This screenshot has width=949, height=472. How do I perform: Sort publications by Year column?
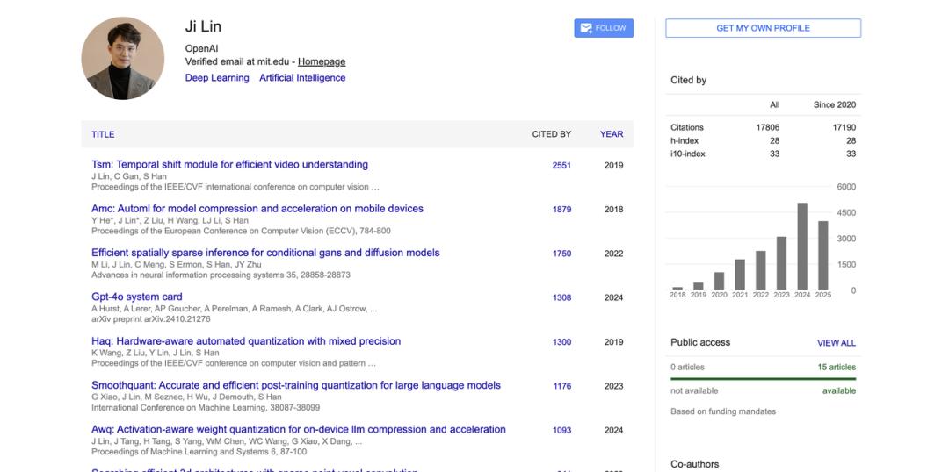coord(612,134)
